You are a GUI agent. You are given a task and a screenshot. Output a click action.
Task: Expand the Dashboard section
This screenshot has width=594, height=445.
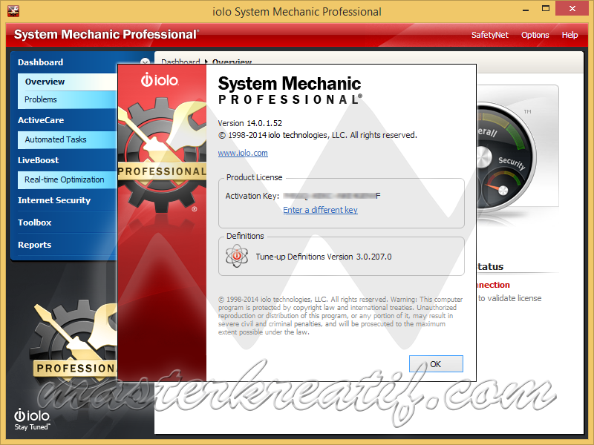pos(41,62)
